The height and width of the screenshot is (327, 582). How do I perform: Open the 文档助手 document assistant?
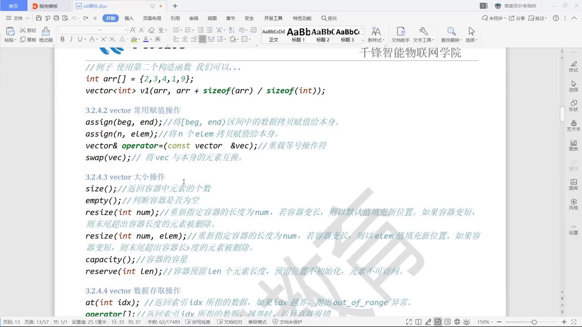(x=401, y=35)
